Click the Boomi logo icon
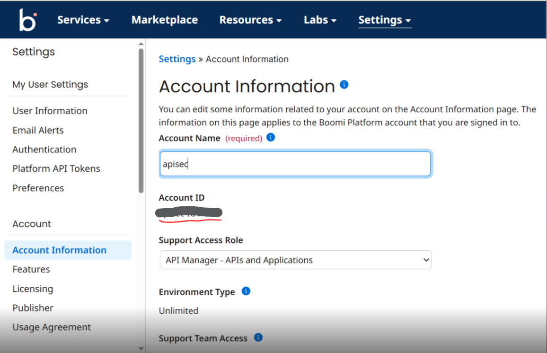The width and height of the screenshot is (547, 353). coord(27,20)
